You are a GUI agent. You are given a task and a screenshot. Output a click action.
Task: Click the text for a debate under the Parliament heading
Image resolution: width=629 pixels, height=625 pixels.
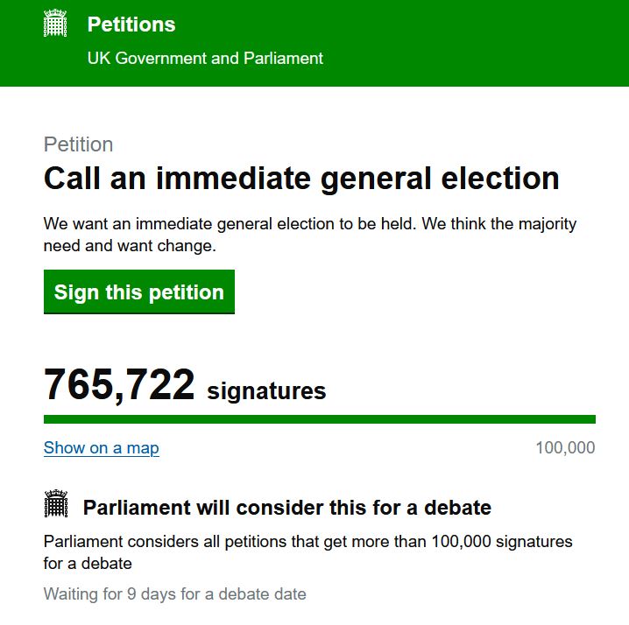pyautogui.click(x=88, y=563)
